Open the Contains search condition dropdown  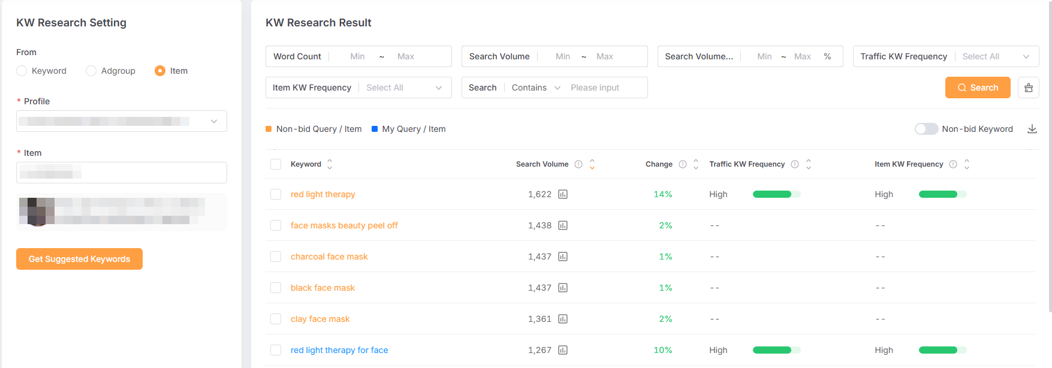tap(536, 88)
